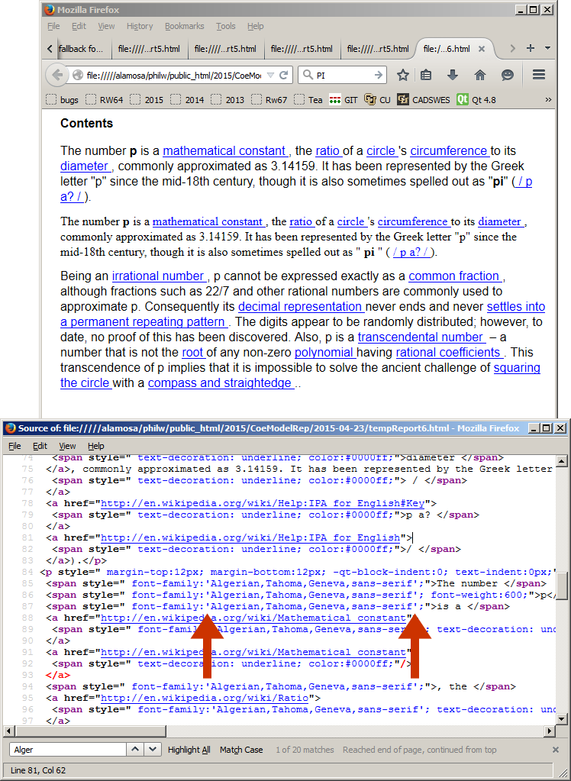Screen dimensions: 571x781
Task: Follow the 'polynomial' link
Action: [x=325, y=353]
